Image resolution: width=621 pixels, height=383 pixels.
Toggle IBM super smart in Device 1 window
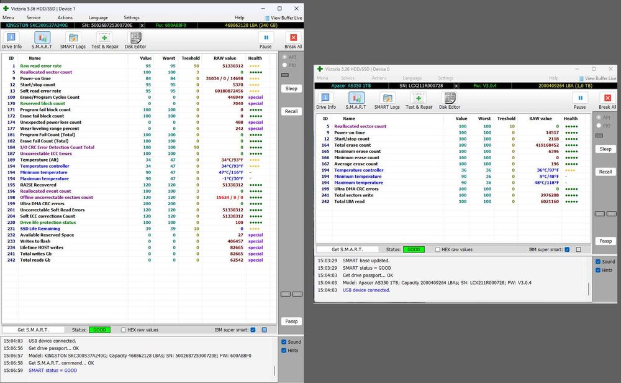pyautogui.click(x=253, y=330)
